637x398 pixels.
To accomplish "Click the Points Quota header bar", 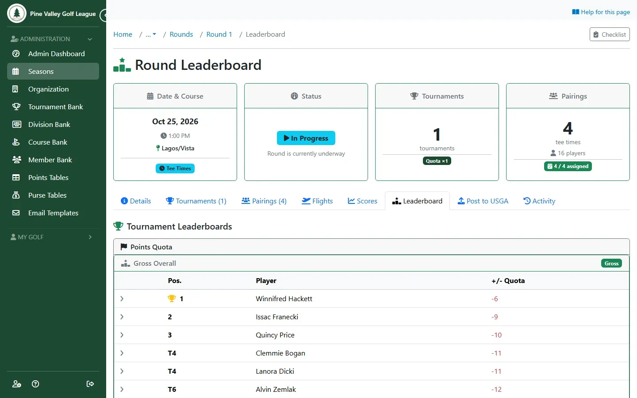I will pyautogui.click(x=372, y=247).
